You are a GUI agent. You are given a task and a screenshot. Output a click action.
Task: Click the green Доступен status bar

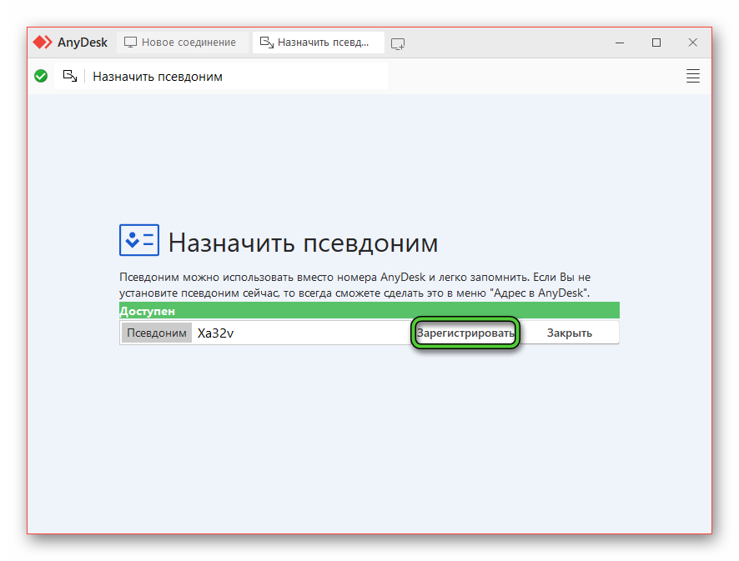click(369, 311)
